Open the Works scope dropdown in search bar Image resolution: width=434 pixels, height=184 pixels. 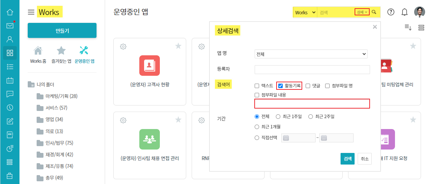[305, 12]
